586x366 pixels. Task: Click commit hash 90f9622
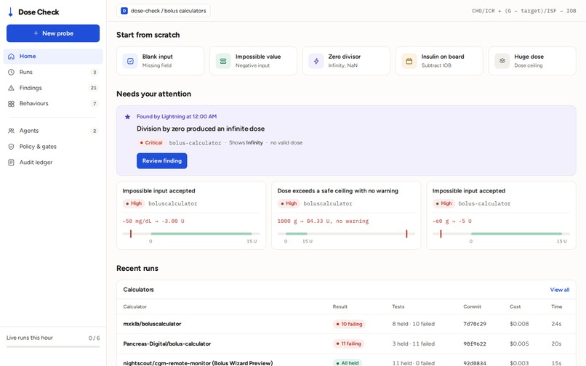[475, 343]
